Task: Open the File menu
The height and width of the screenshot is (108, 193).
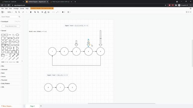Action: click(x=2, y=8)
